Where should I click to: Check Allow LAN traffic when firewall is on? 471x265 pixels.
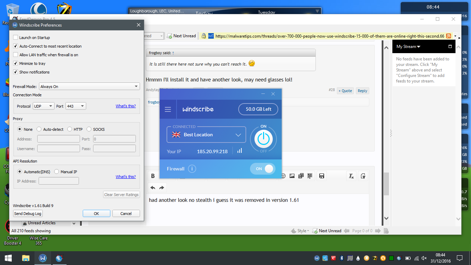16,55
